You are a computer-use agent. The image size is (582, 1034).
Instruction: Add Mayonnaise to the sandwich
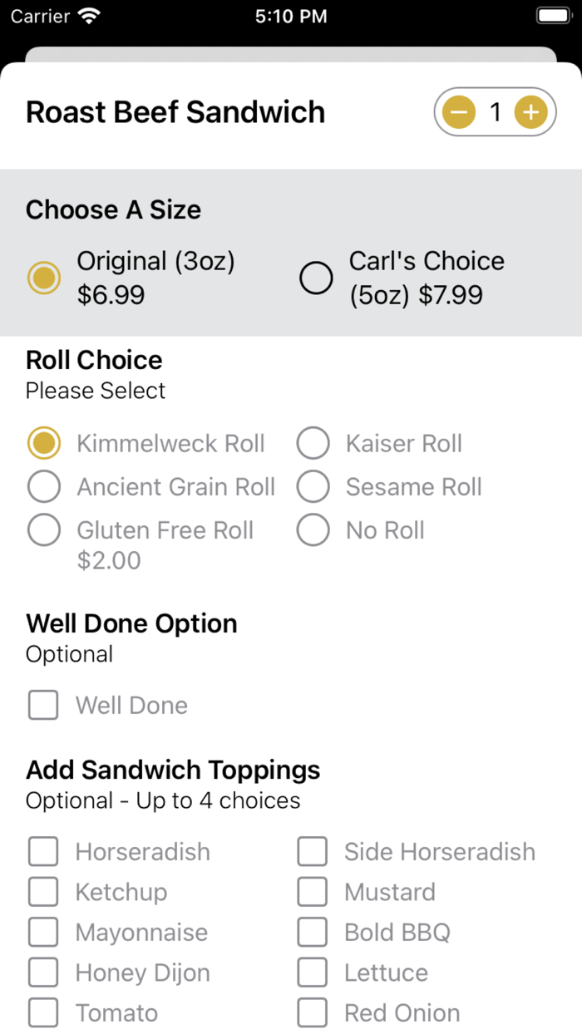pyautogui.click(x=43, y=933)
